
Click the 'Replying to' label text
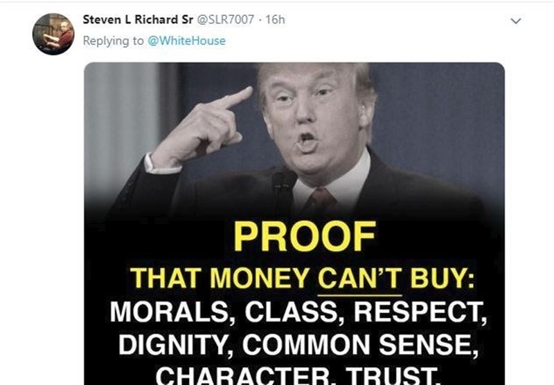click(x=113, y=41)
